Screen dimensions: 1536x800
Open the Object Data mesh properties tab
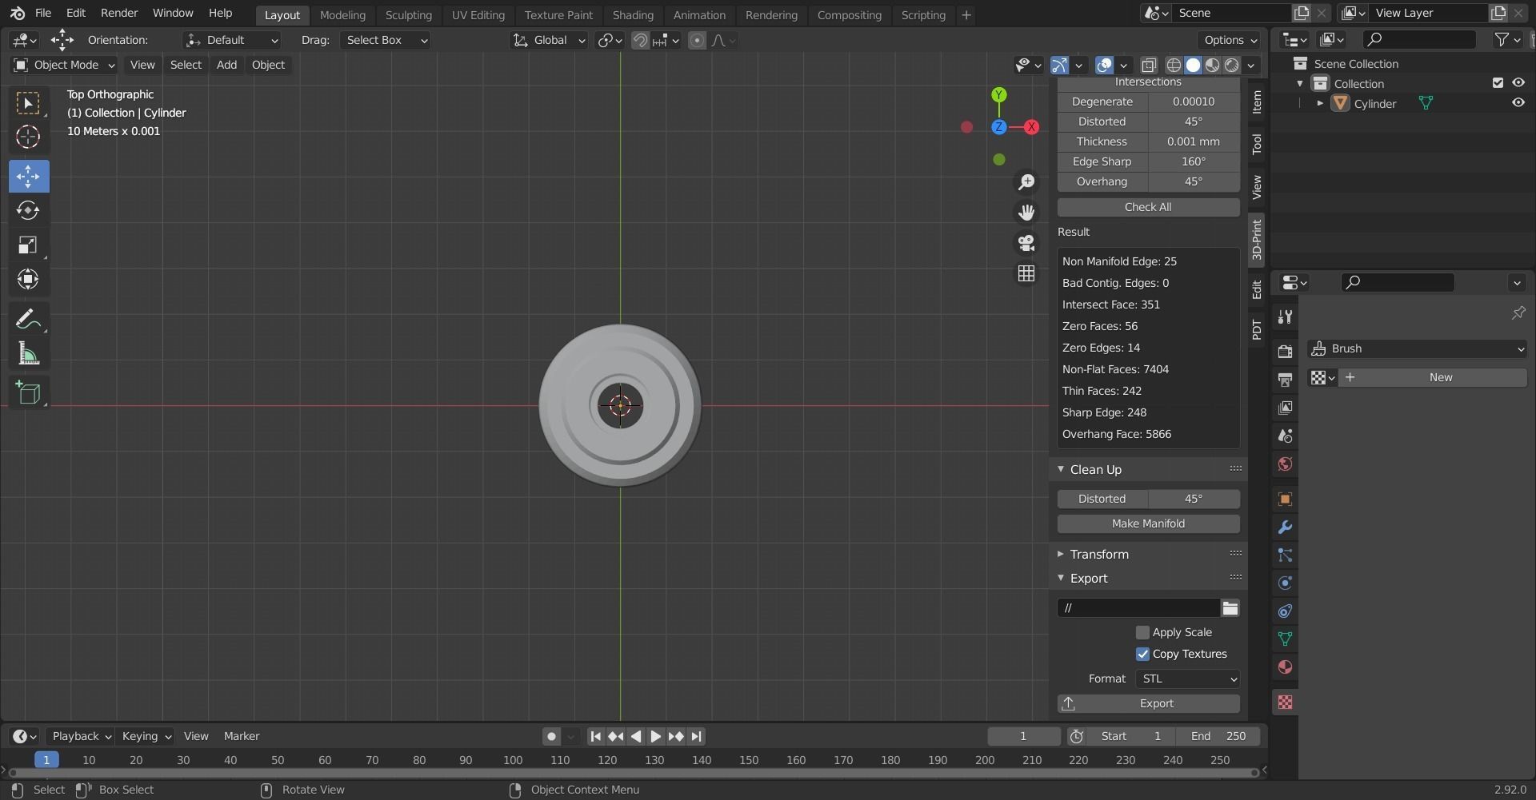click(x=1285, y=639)
